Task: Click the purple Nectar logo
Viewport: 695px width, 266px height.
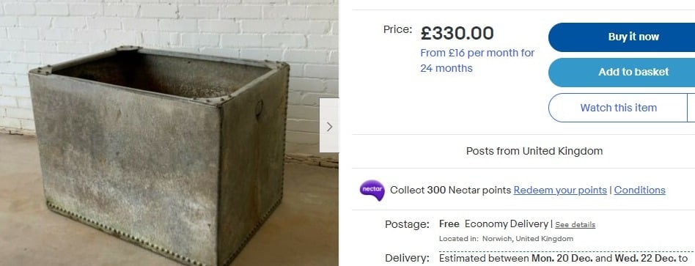Action: 372,191
